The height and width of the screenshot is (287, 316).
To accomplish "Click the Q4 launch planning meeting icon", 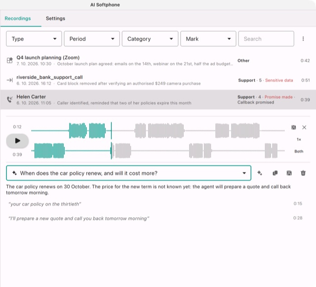I will 10,60.
